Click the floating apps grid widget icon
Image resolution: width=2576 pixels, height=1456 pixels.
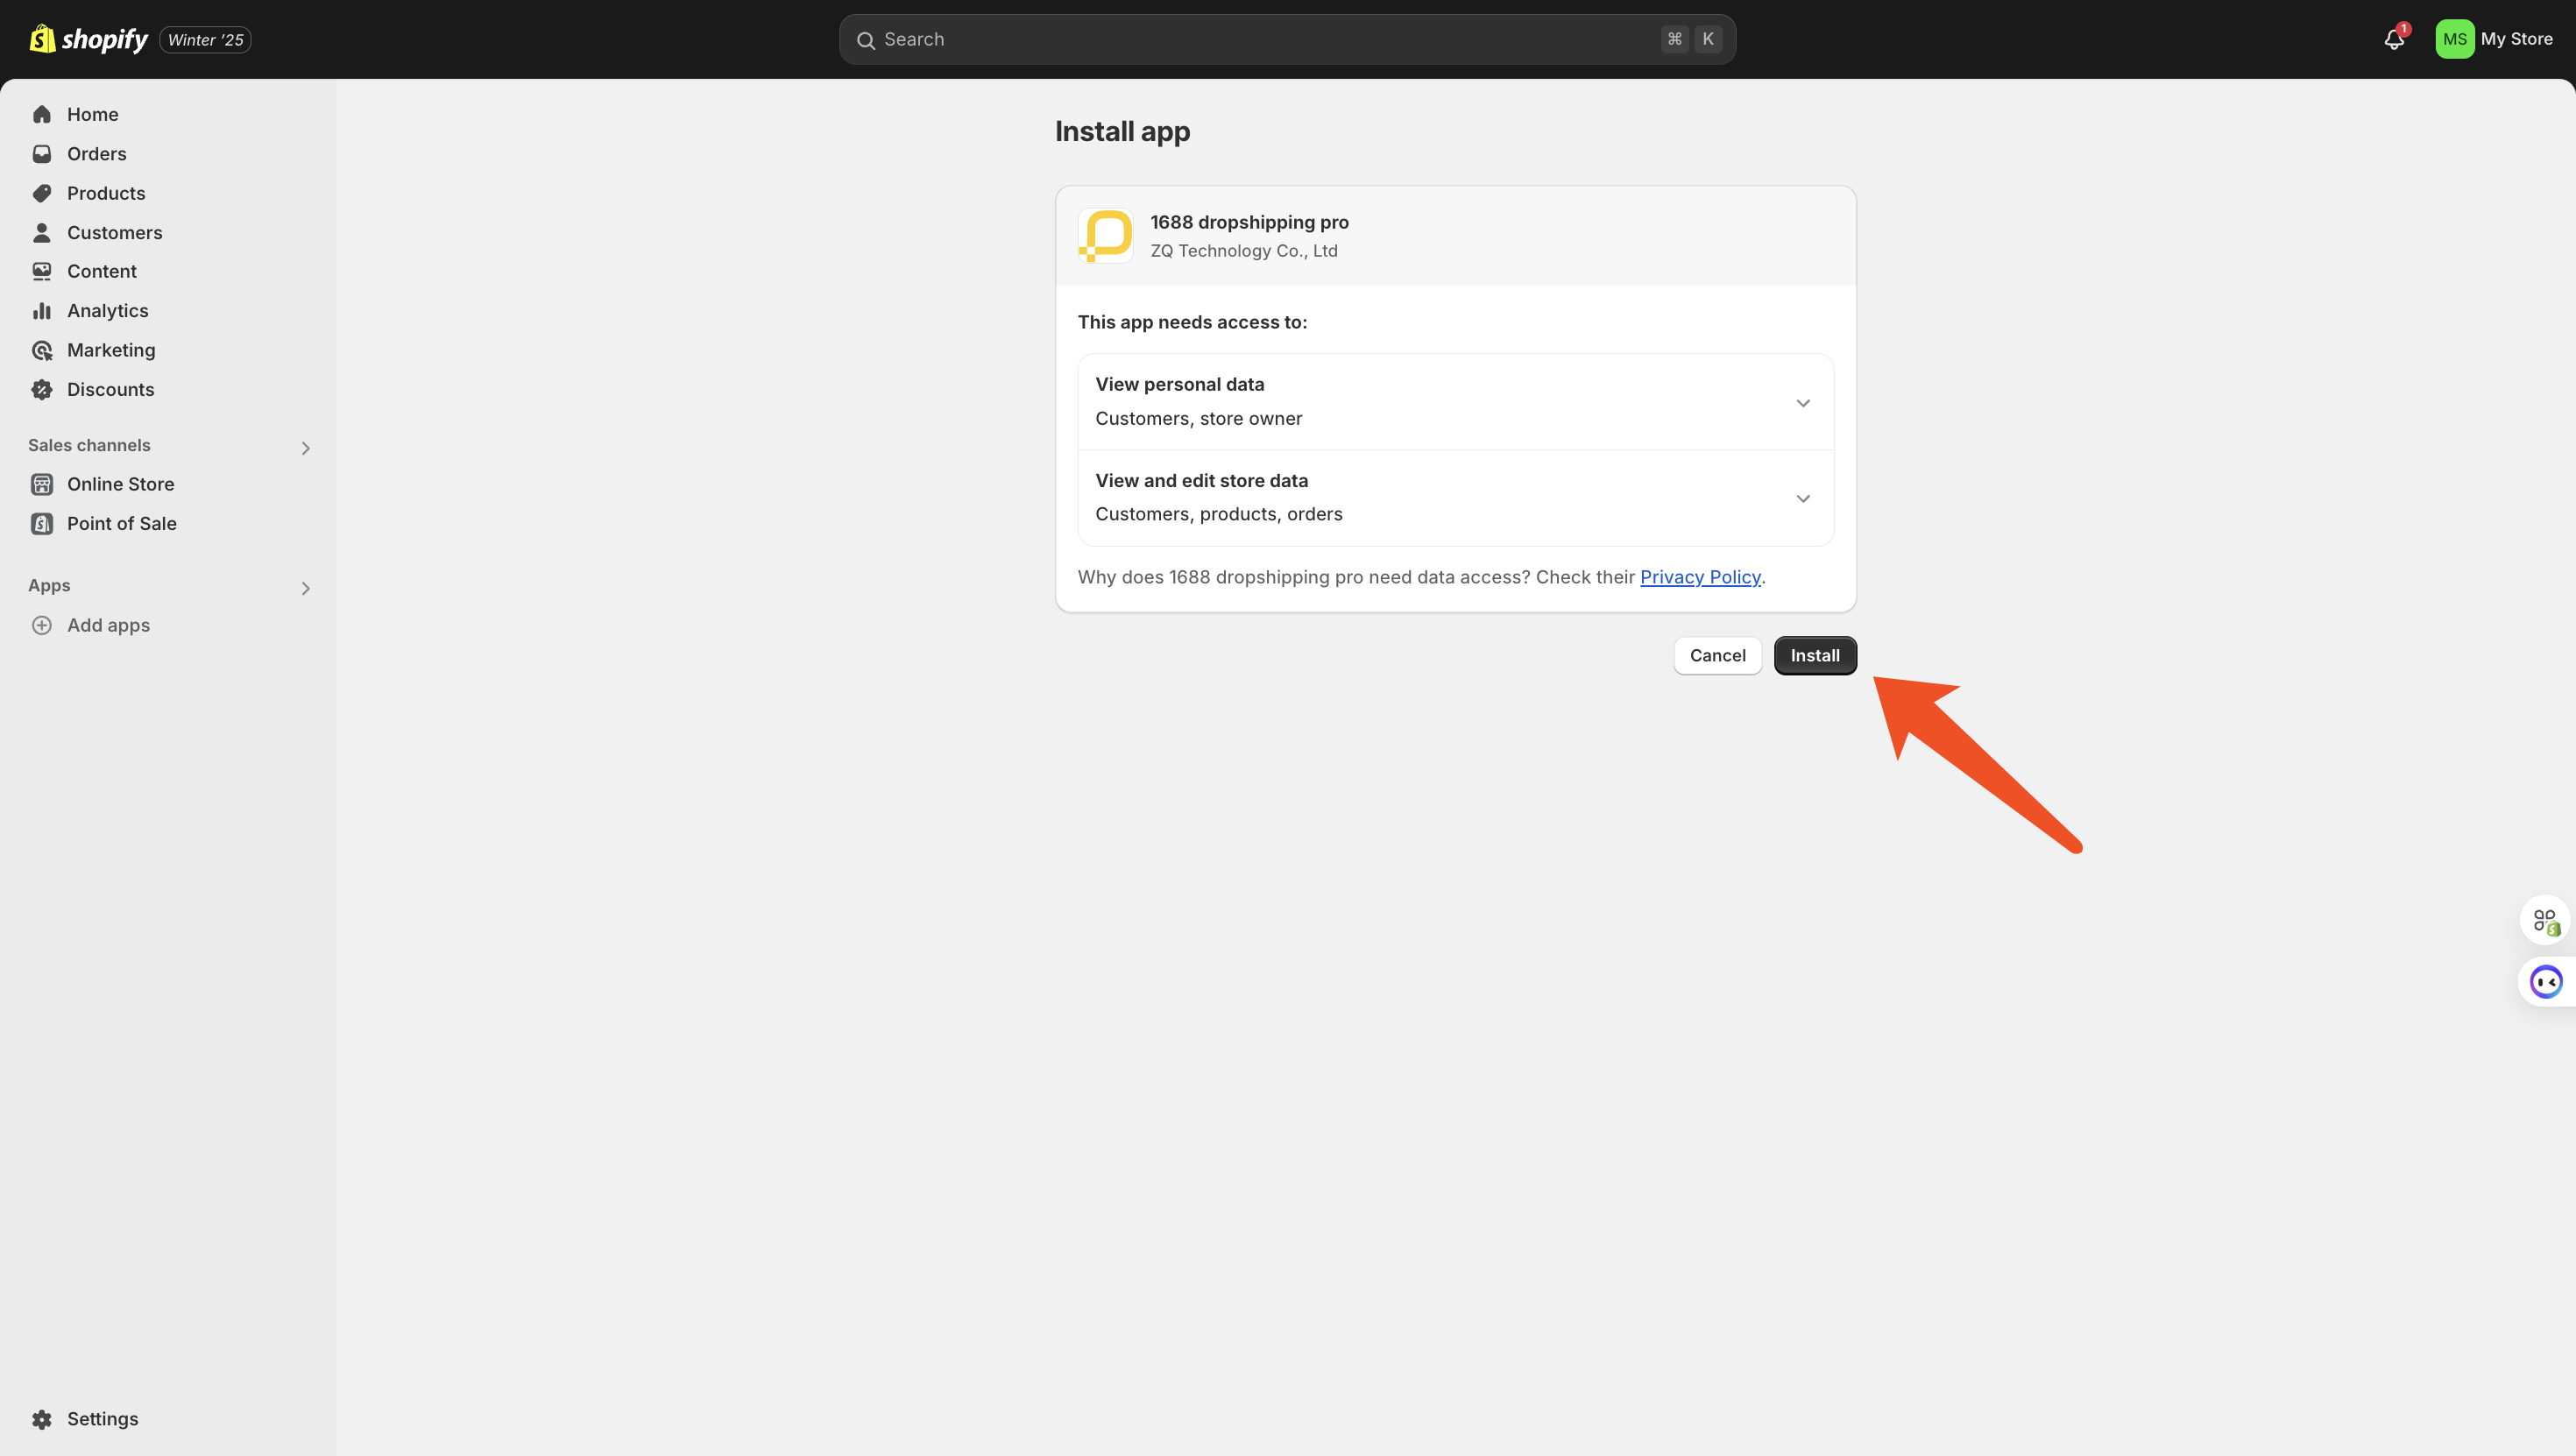pos(2545,920)
